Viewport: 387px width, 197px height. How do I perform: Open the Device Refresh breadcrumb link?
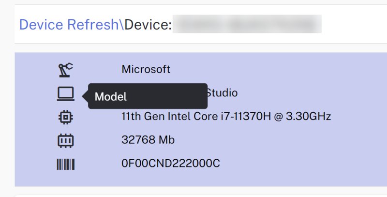click(x=70, y=24)
